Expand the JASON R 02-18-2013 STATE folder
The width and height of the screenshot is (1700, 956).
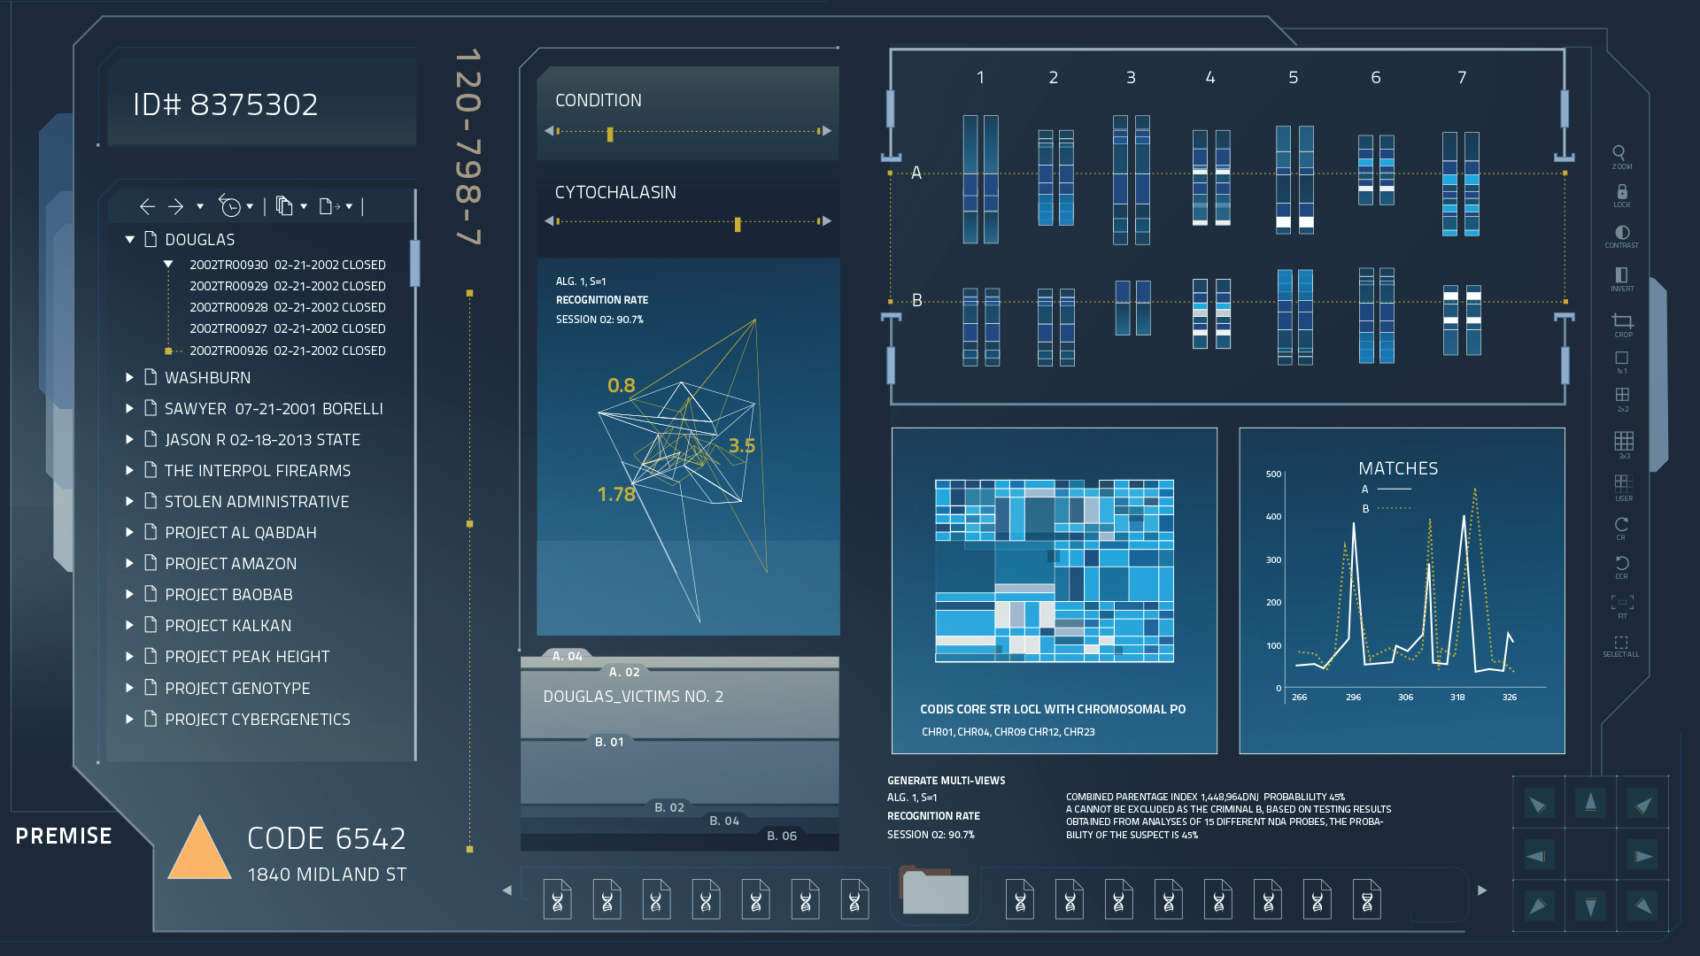(129, 439)
